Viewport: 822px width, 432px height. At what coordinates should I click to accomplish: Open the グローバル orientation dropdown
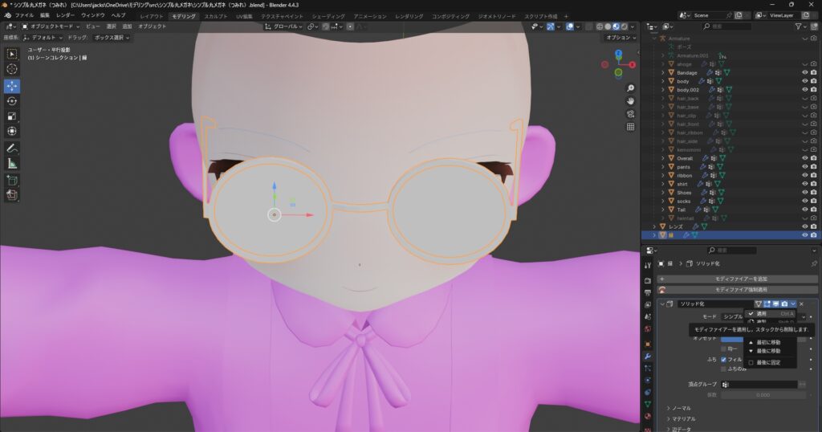pyautogui.click(x=283, y=26)
